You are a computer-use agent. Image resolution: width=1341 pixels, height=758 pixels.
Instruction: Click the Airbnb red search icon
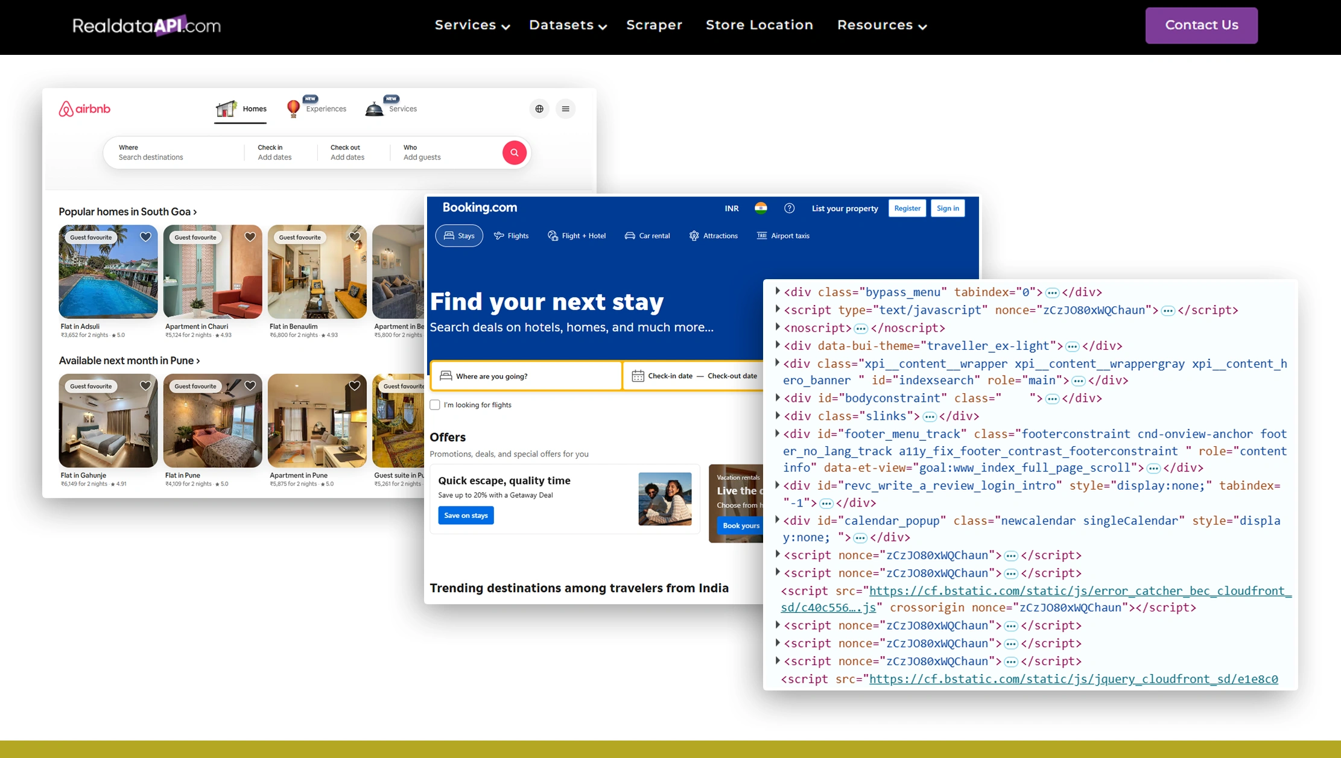coord(514,153)
